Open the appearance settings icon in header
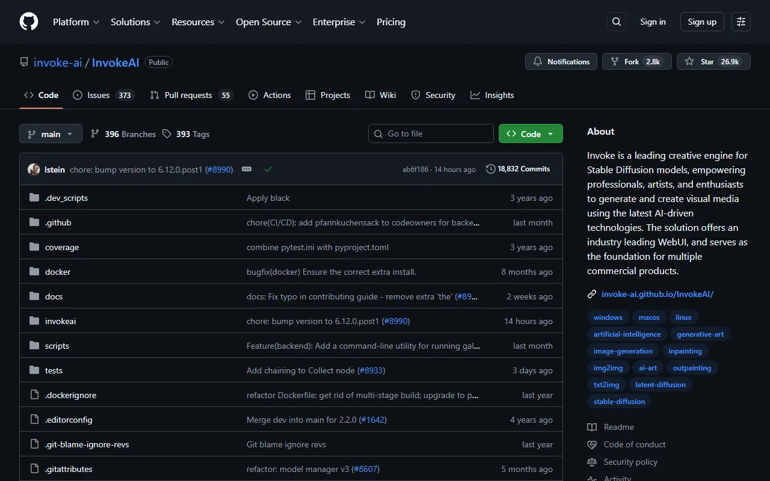 coord(741,22)
